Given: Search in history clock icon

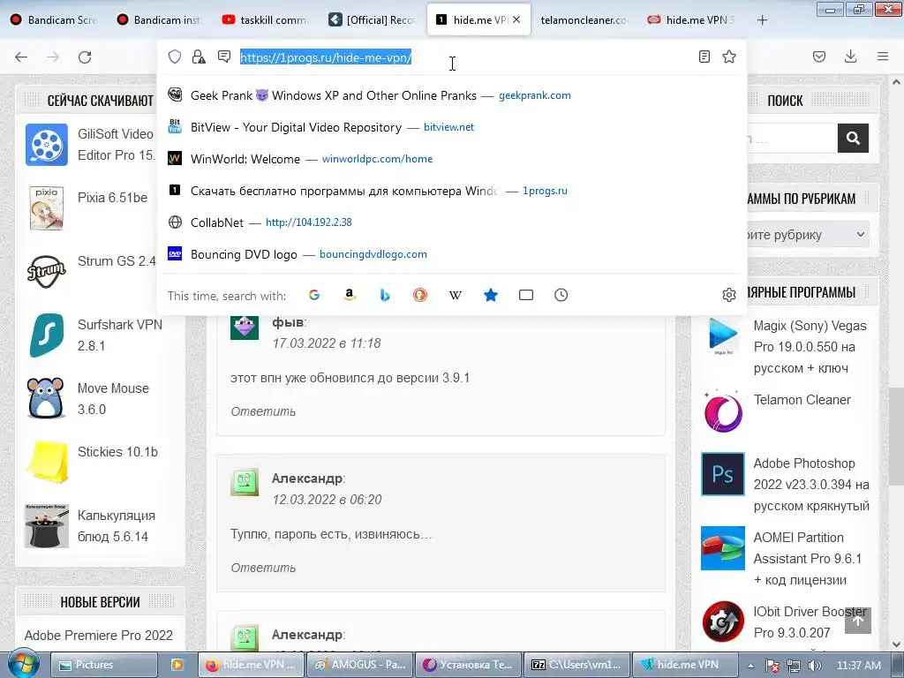Looking at the screenshot, I should [561, 295].
